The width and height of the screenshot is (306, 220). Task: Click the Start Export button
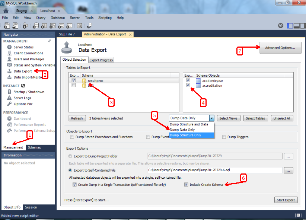pos(286,200)
